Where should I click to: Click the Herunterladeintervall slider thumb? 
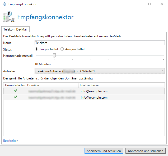pos(54,56)
